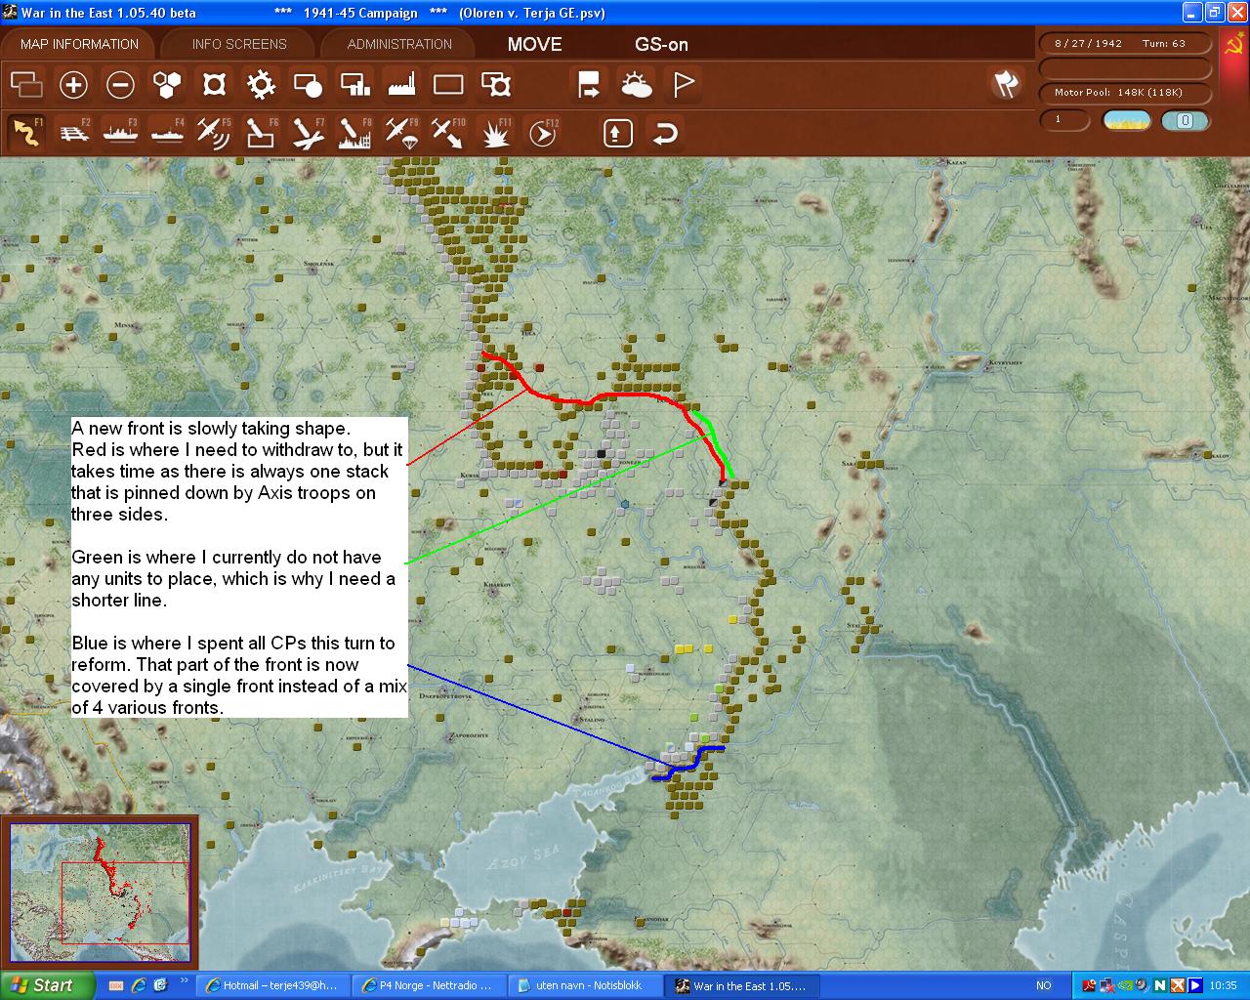Click the two white flags icon
1250x1000 pixels.
pos(1005,85)
